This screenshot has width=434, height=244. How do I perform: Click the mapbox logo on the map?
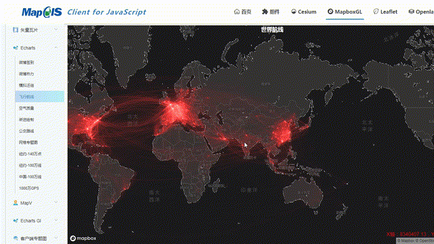83,238
